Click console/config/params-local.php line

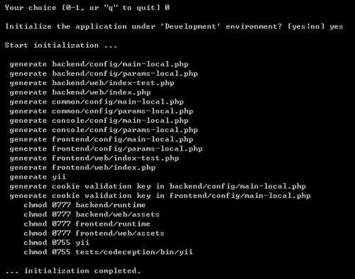(x=104, y=130)
